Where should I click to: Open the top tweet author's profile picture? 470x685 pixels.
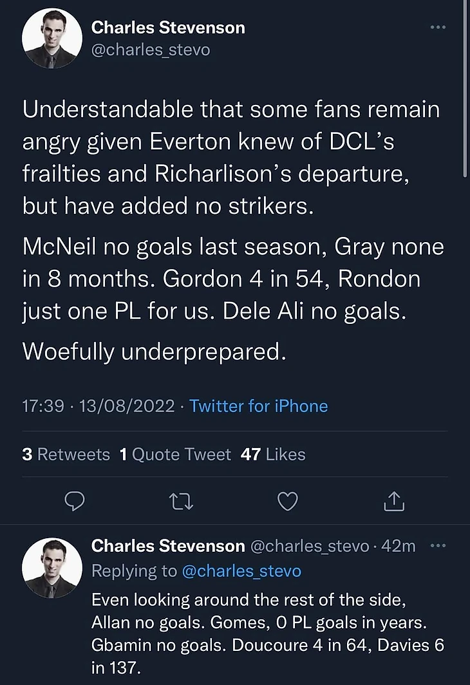point(52,39)
